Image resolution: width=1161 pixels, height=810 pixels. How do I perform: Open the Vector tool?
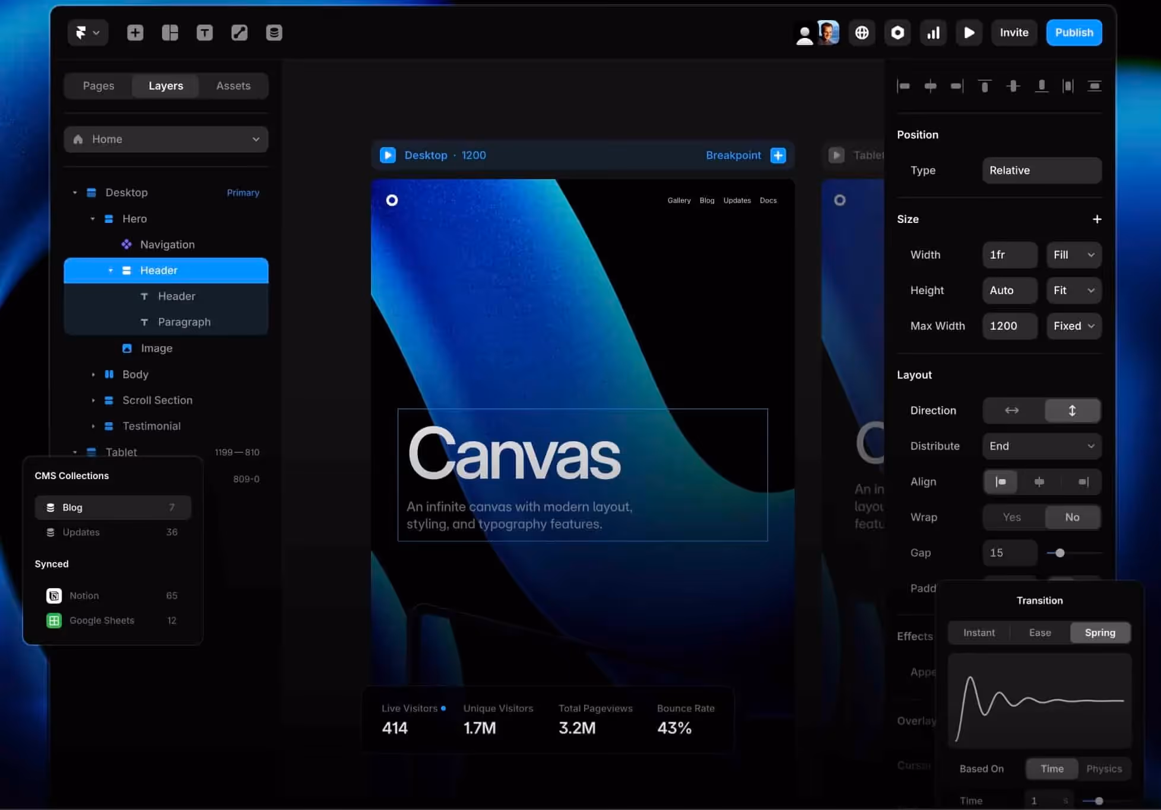coord(240,33)
